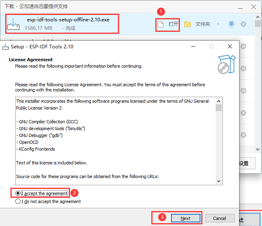The image size is (262, 226).
Task: Click the send-to-phone icon in download row
Action: [231, 24]
